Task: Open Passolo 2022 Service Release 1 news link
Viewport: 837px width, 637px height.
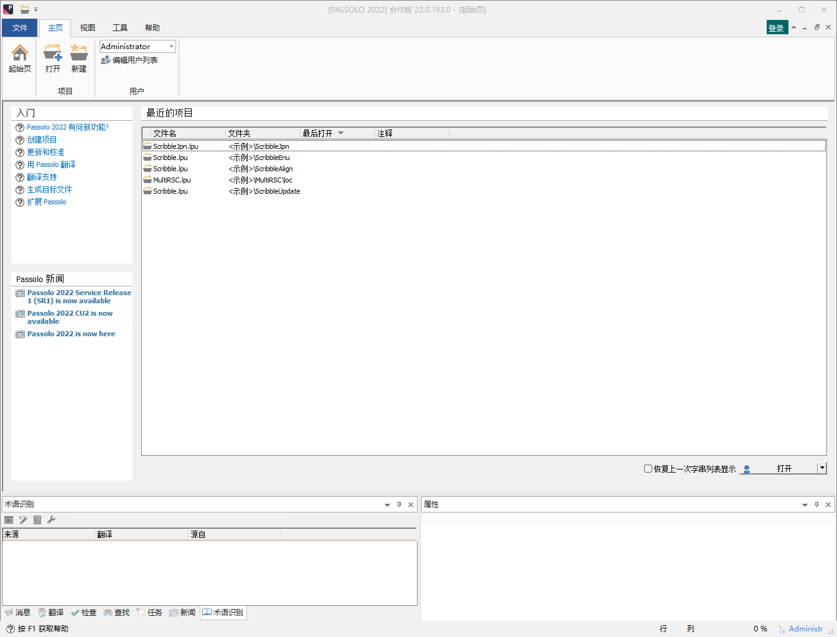Action: click(x=79, y=297)
